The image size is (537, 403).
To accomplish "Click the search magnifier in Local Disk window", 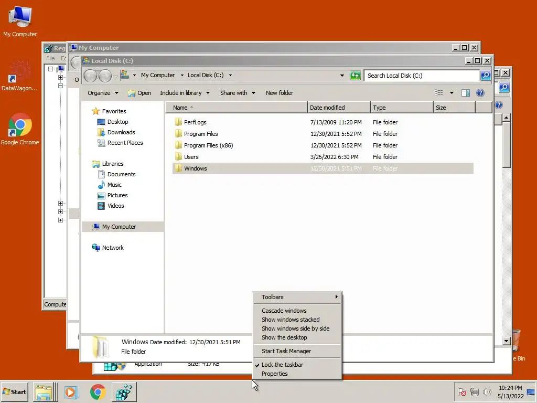I will point(486,76).
